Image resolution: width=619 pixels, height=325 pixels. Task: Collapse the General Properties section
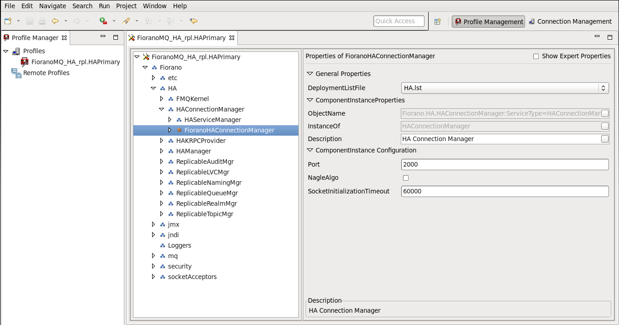click(x=310, y=74)
